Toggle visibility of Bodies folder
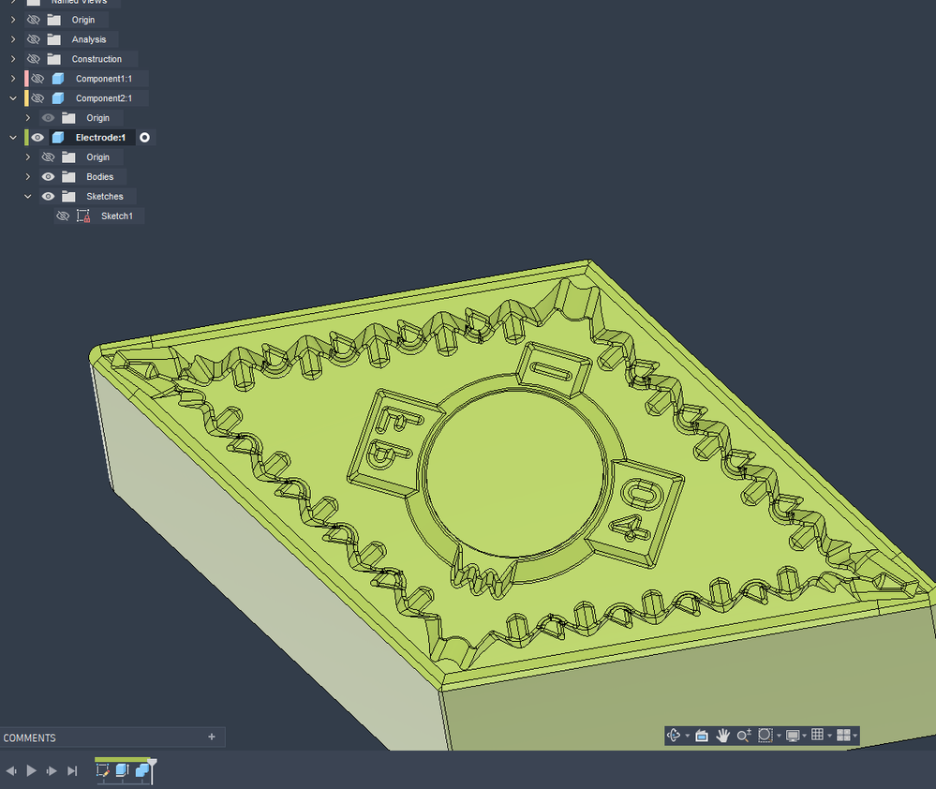The image size is (936, 789). click(x=49, y=177)
